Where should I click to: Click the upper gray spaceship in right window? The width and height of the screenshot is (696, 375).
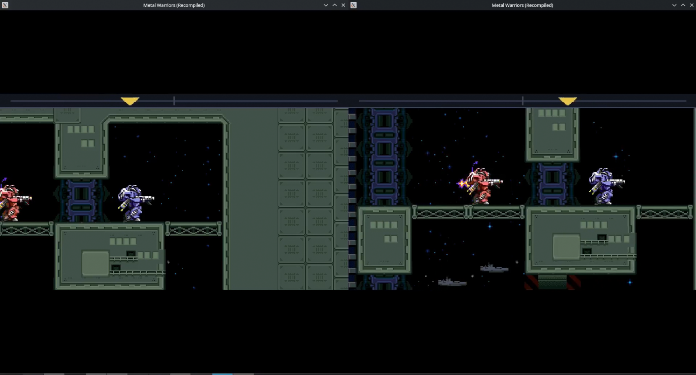coord(494,268)
